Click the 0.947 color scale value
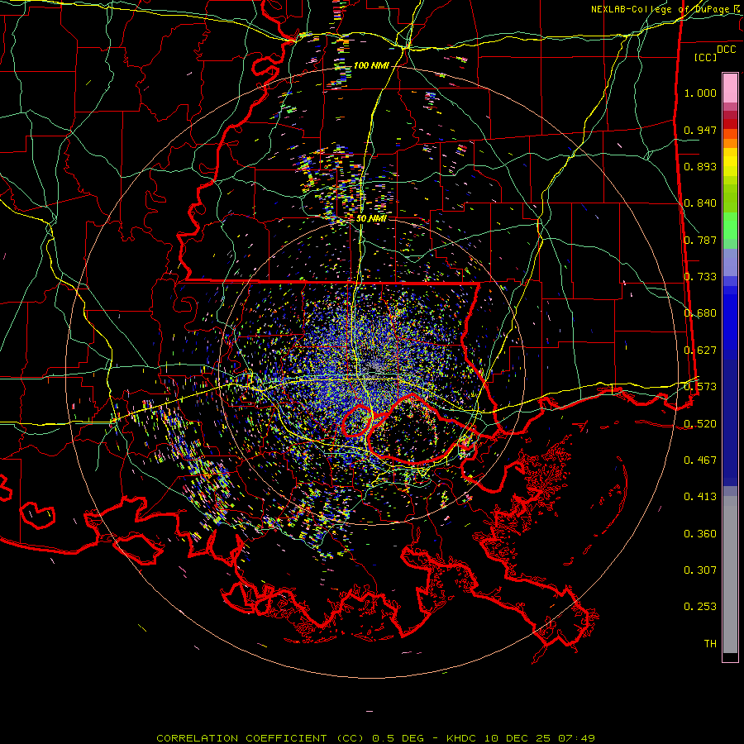 tap(700, 130)
